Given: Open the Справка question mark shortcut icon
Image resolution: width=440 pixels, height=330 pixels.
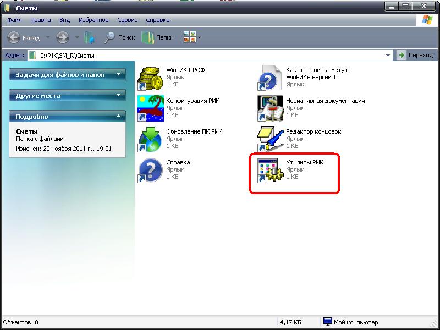Looking at the screenshot, I should pyautogui.click(x=150, y=170).
